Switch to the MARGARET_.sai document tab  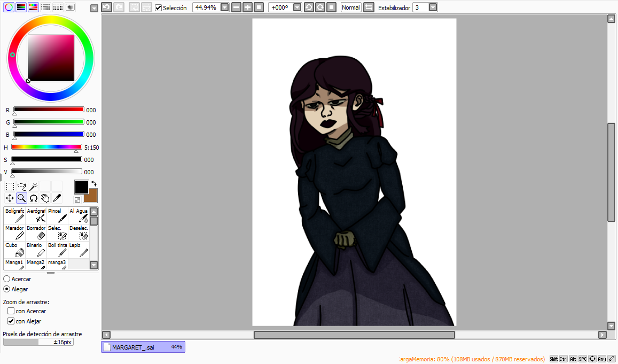coord(143,347)
